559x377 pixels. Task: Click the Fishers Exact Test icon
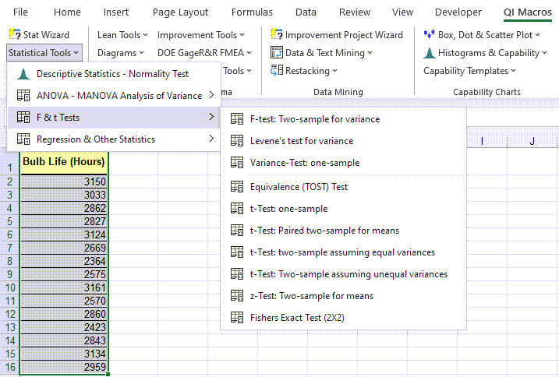(x=237, y=318)
